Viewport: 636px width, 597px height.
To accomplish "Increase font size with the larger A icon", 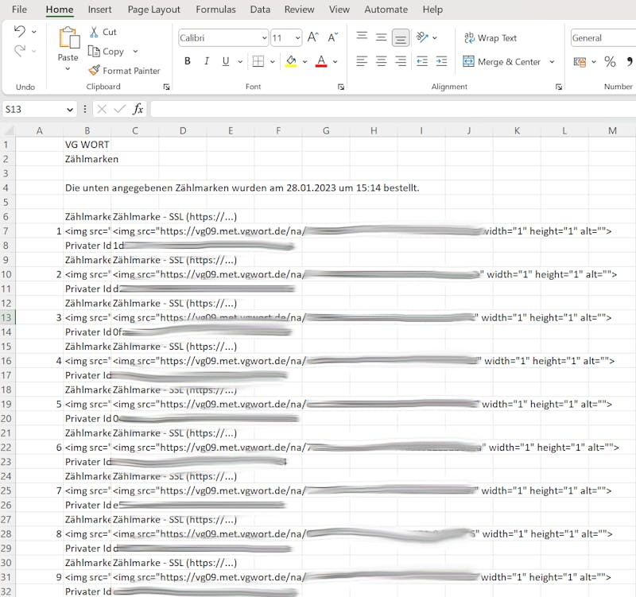I will [312, 37].
